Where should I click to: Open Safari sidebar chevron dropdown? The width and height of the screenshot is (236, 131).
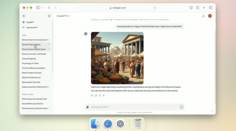43,8
